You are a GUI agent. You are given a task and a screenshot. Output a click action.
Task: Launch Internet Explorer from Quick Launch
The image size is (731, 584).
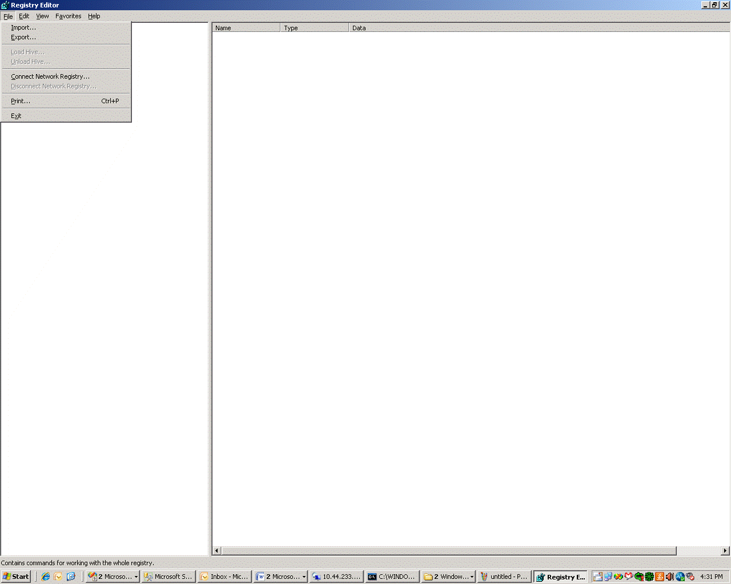[46, 577]
